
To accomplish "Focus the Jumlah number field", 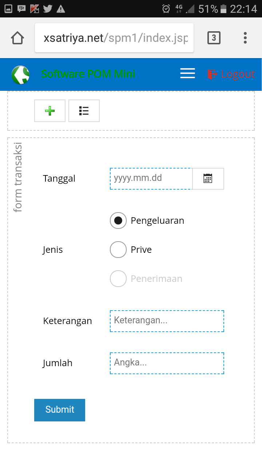I will tap(167, 363).
